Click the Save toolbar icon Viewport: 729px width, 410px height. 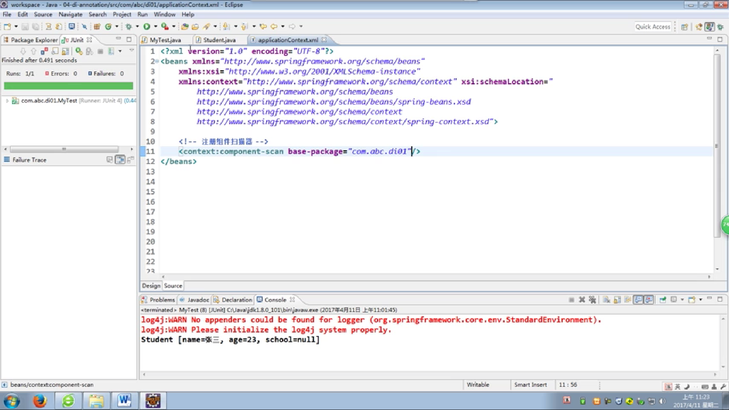(x=25, y=27)
